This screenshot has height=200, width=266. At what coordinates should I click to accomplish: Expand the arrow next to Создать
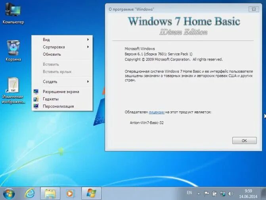coord(88,82)
